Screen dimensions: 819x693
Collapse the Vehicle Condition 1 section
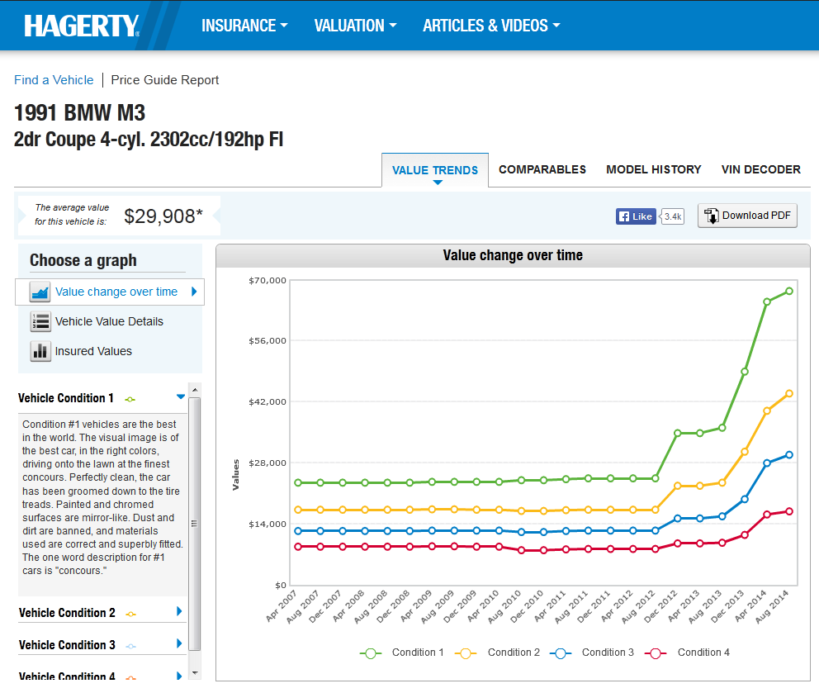click(181, 396)
